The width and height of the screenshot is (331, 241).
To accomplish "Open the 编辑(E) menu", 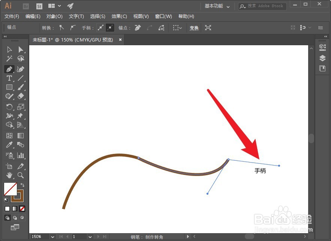I will [33, 16].
